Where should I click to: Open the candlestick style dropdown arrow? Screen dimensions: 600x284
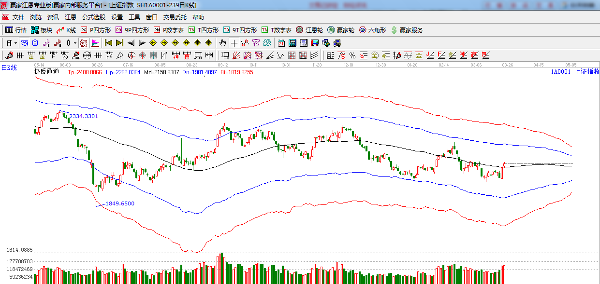pyautogui.click(x=75, y=43)
